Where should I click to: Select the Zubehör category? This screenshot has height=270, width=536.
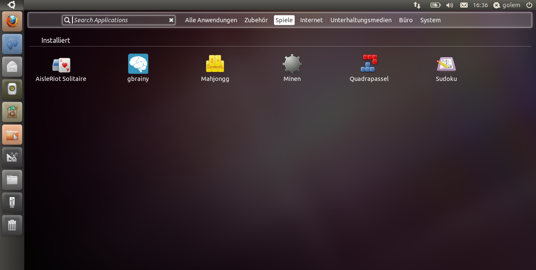click(256, 20)
